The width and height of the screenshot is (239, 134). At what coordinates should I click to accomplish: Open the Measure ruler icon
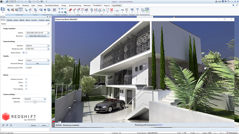pos(117,10)
